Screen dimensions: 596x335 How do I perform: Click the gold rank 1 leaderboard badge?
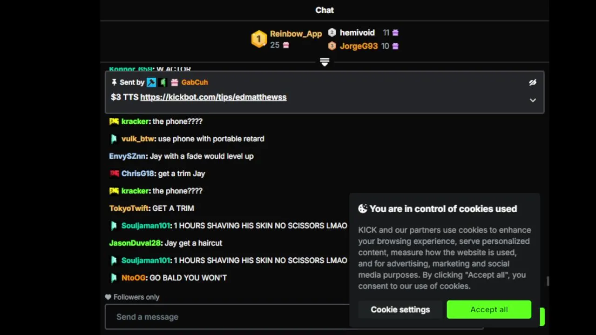tap(259, 39)
